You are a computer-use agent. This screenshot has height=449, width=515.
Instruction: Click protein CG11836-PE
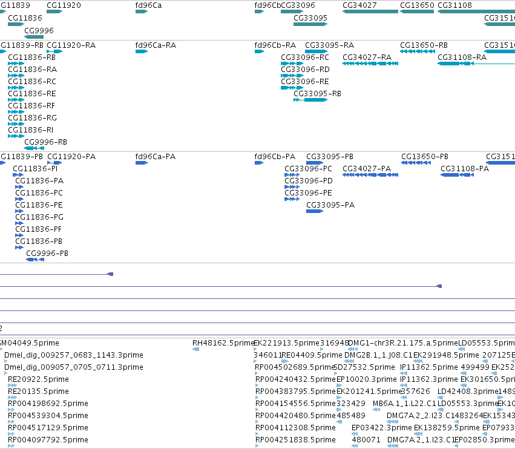19,211
